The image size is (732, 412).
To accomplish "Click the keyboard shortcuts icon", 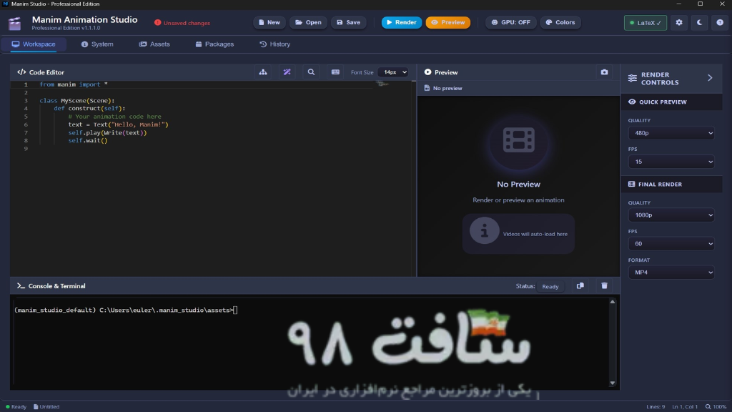I will [335, 72].
